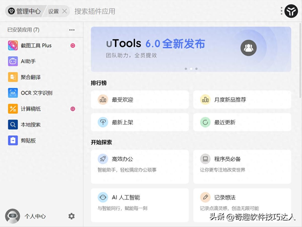This screenshot has height=227, width=302.
Task: Open the vertical three-dot menu at top right
Action: (281, 11)
